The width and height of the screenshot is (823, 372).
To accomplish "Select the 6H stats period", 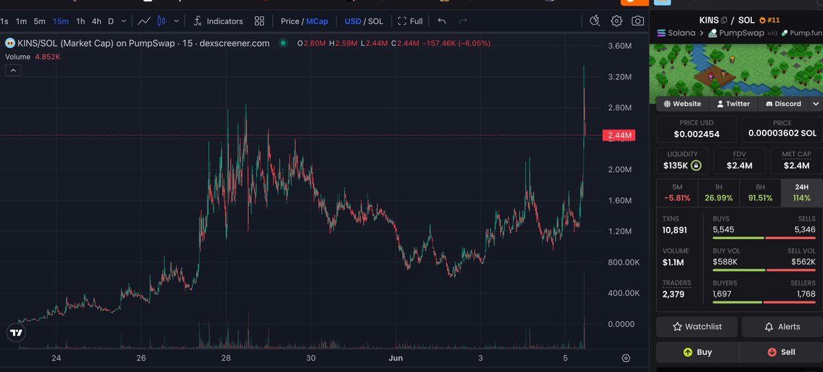I will [760, 193].
